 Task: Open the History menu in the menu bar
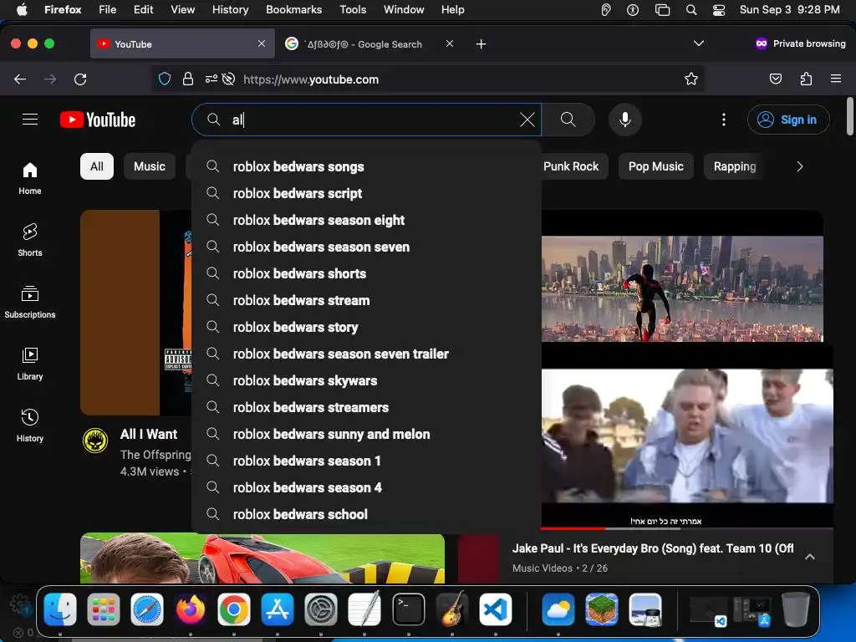[x=230, y=10]
